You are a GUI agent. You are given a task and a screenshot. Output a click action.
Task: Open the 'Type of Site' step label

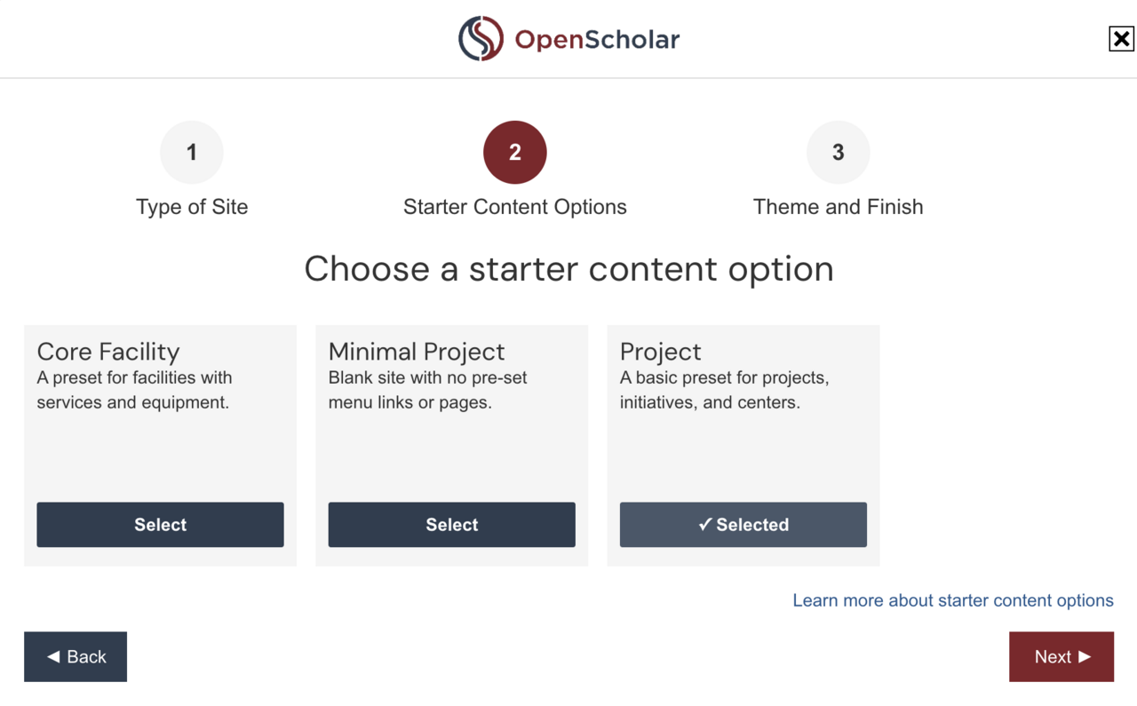[x=192, y=207]
